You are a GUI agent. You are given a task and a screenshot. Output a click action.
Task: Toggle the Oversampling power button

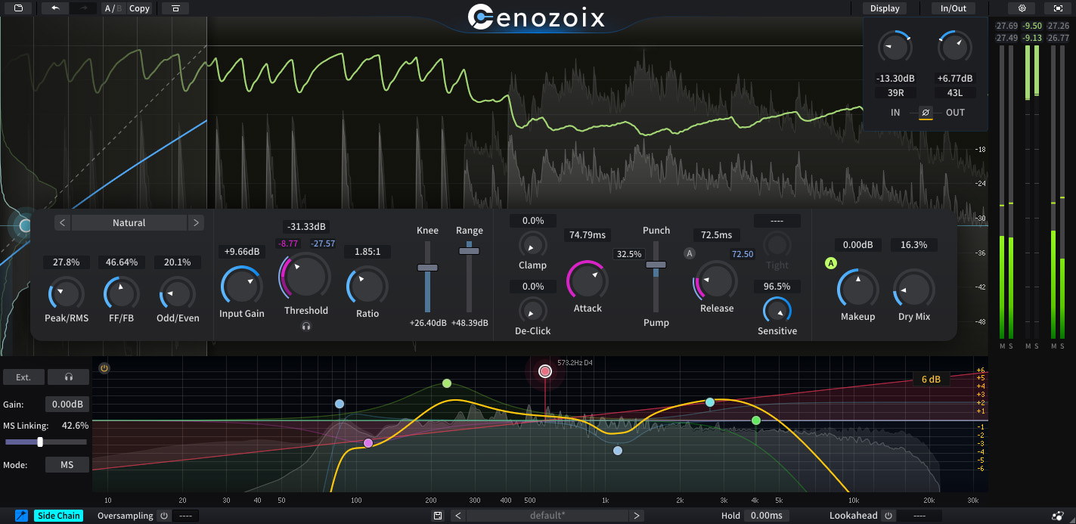click(x=163, y=516)
